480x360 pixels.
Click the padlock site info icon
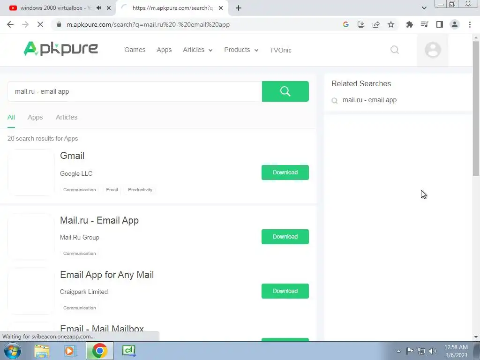(59, 24)
